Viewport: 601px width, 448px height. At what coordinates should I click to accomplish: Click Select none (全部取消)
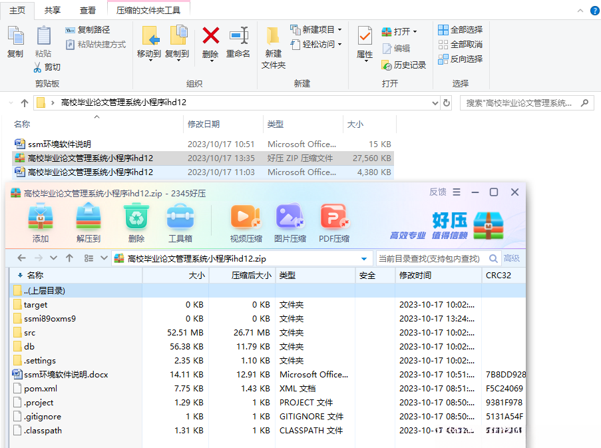pyautogui.click(x=461, y=45)
